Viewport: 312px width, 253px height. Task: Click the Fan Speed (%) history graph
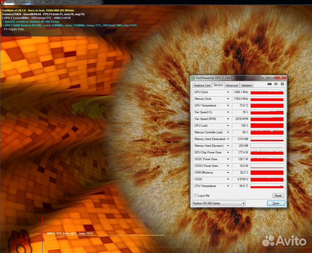tap(267, 112)
